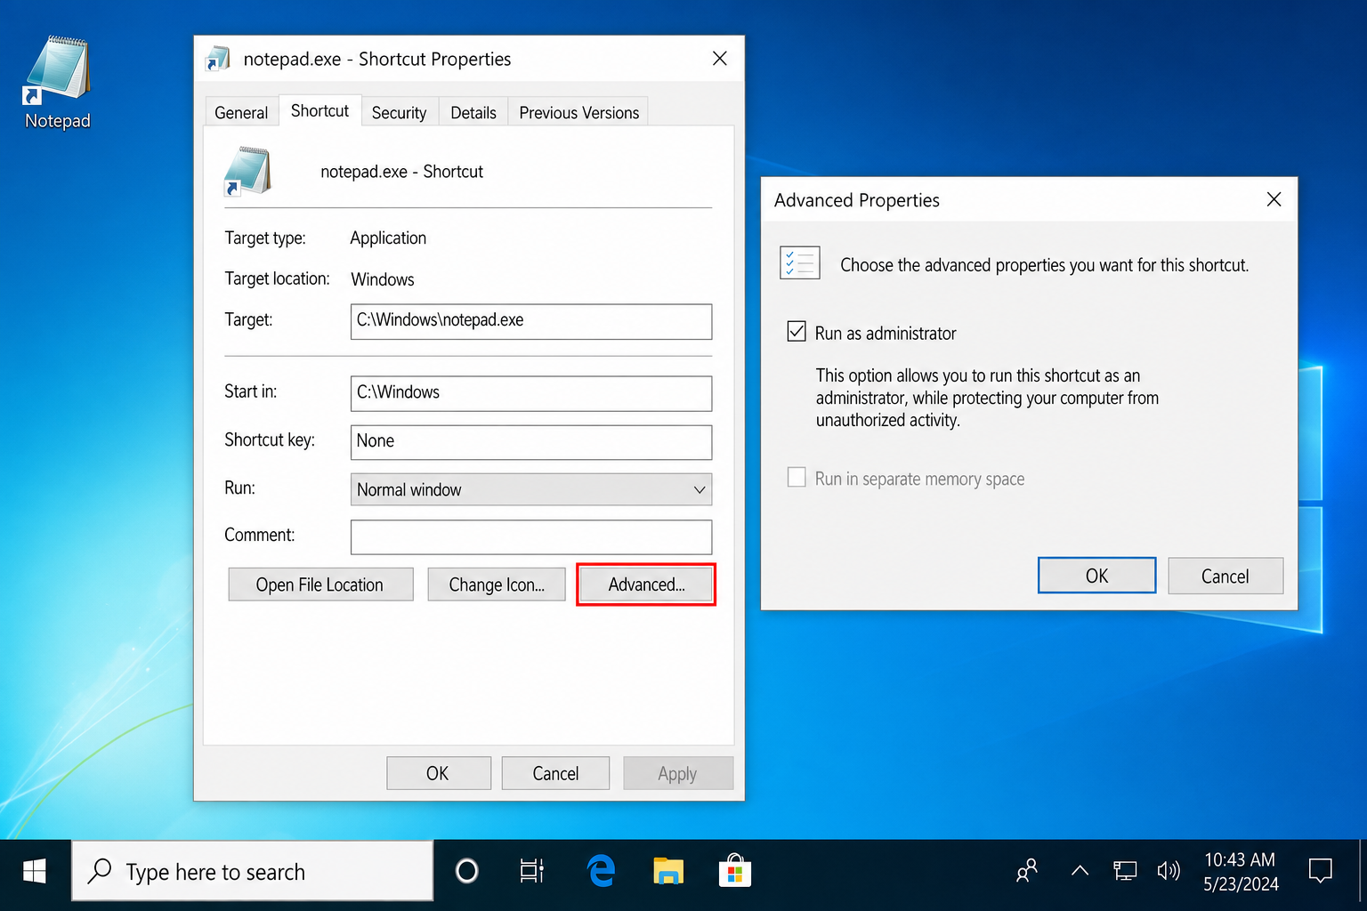Click the taskbar search box
This screenshot has height=911, width=1367.
pyautogui.click(x=253, y=871)
